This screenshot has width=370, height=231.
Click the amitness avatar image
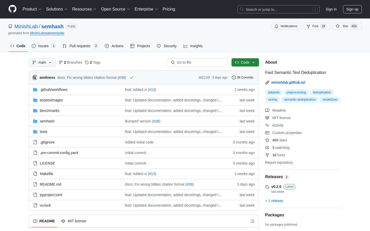tap(35, 78)
